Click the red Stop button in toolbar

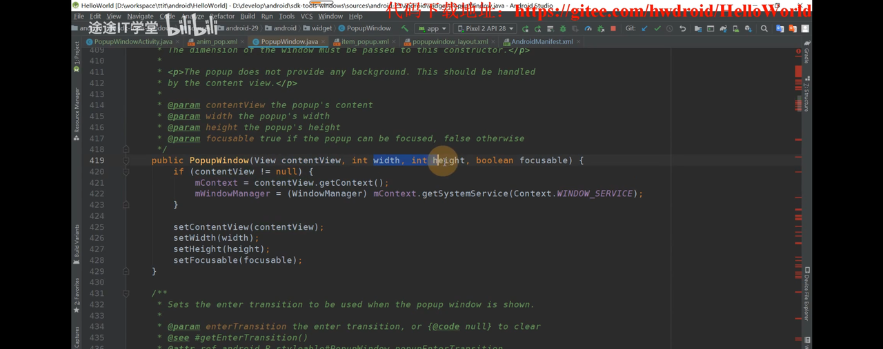pyautogui.click(x=613, y=29)
